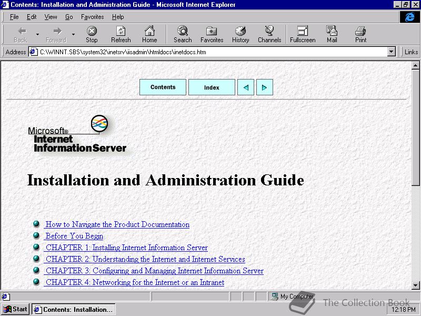
Task: Click the Contents navigation button
Action: coord(163,87)
